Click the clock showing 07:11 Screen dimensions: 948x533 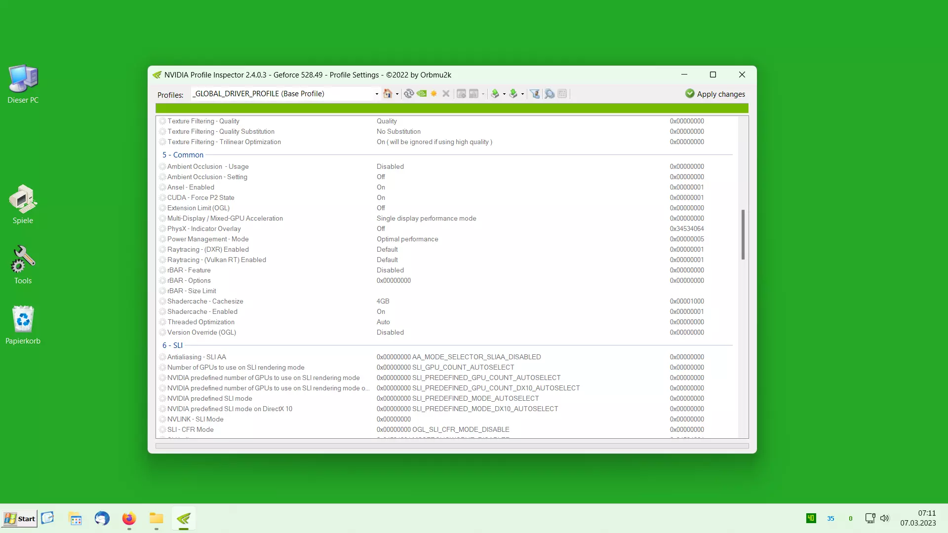click(927, 513)
